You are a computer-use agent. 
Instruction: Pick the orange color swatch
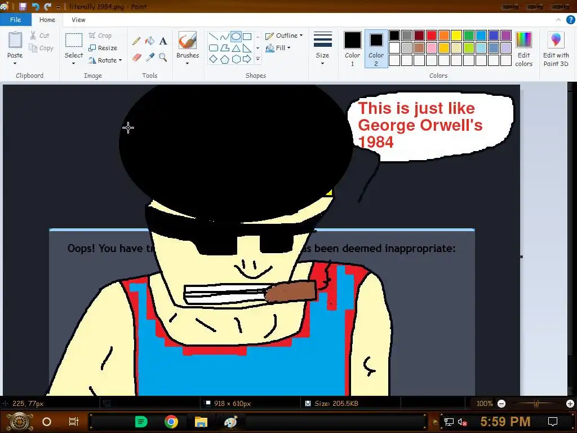click(x=444, y=36)
